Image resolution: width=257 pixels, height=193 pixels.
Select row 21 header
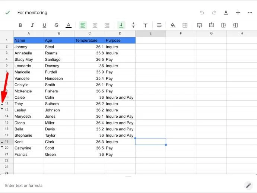(x=7, y=154)
